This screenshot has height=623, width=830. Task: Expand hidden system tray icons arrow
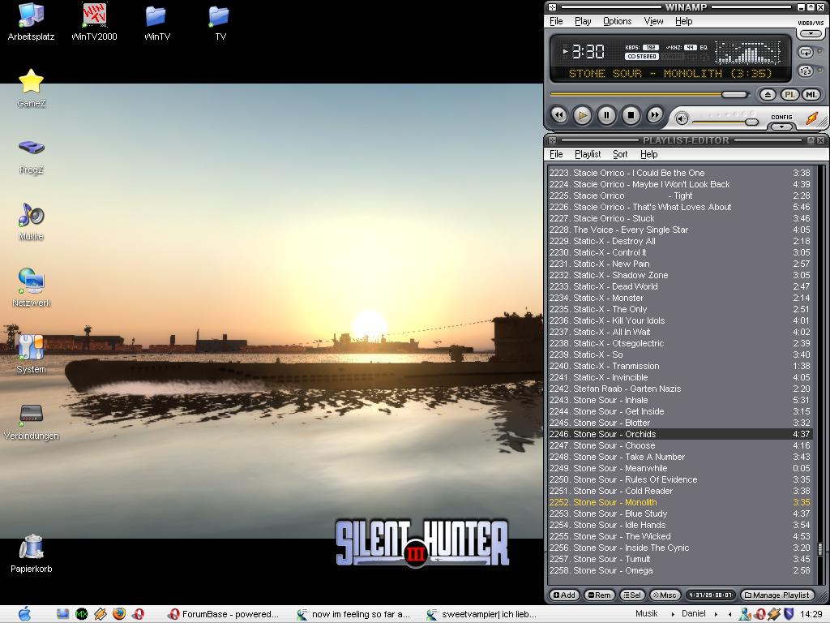coord(730,614)
